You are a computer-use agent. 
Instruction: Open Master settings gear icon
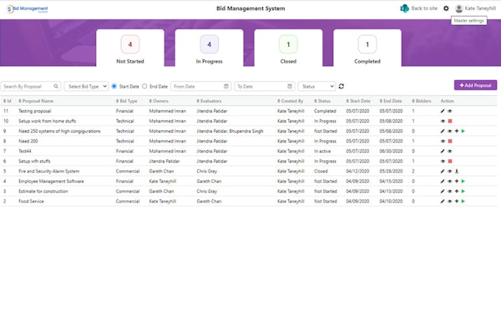point(446,8)
